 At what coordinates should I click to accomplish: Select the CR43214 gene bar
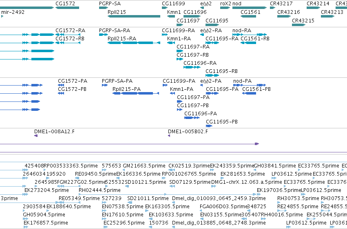coord(314,8)
